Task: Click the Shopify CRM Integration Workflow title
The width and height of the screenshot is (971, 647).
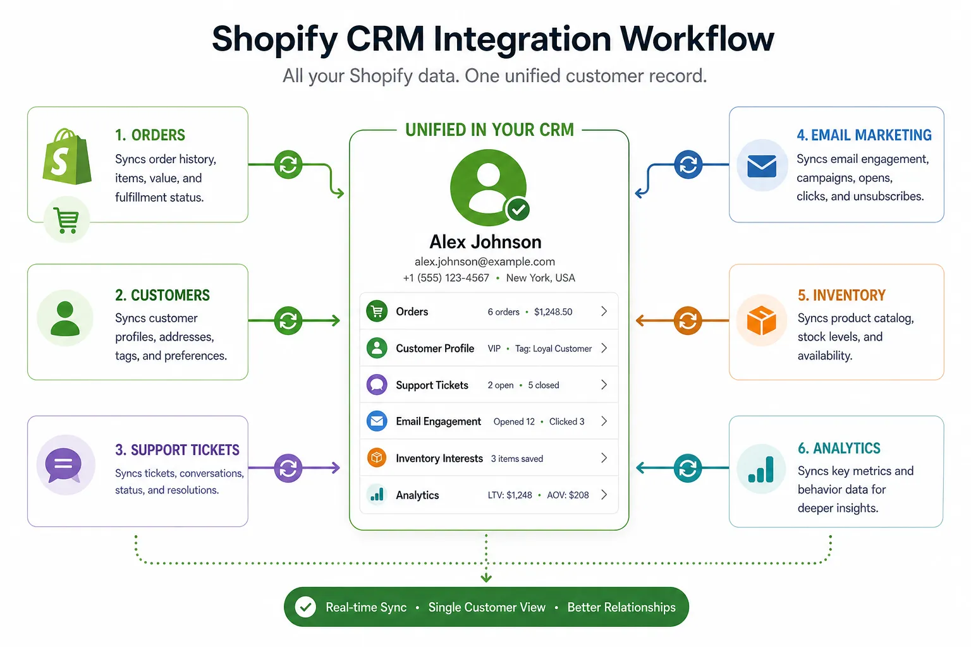Action: click(492, 39)
